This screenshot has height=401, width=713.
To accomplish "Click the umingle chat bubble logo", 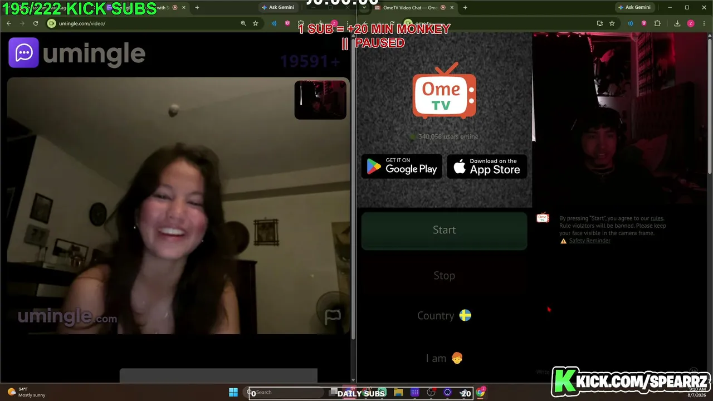I will click(x=23, y=53).
